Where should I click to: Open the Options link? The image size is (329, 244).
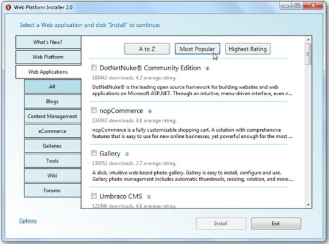pos(28,221)
